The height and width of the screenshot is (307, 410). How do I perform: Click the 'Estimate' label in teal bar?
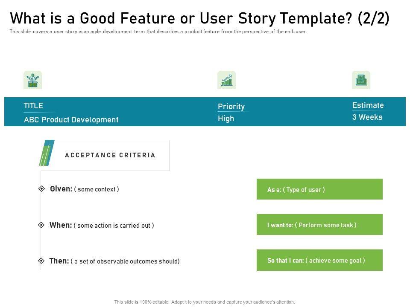(x=368, y=105)
